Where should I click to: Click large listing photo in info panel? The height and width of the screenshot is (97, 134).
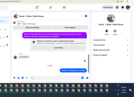[111, 18]
